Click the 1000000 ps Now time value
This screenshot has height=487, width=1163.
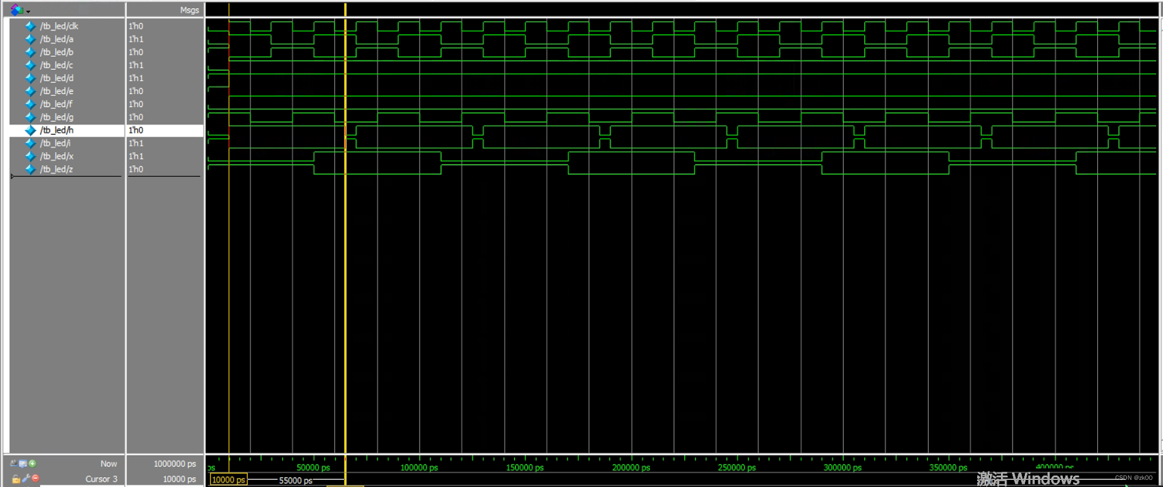[175, 464]
